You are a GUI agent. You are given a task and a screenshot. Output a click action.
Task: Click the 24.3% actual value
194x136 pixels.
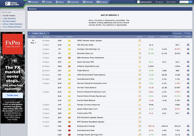tap(151, 53)
